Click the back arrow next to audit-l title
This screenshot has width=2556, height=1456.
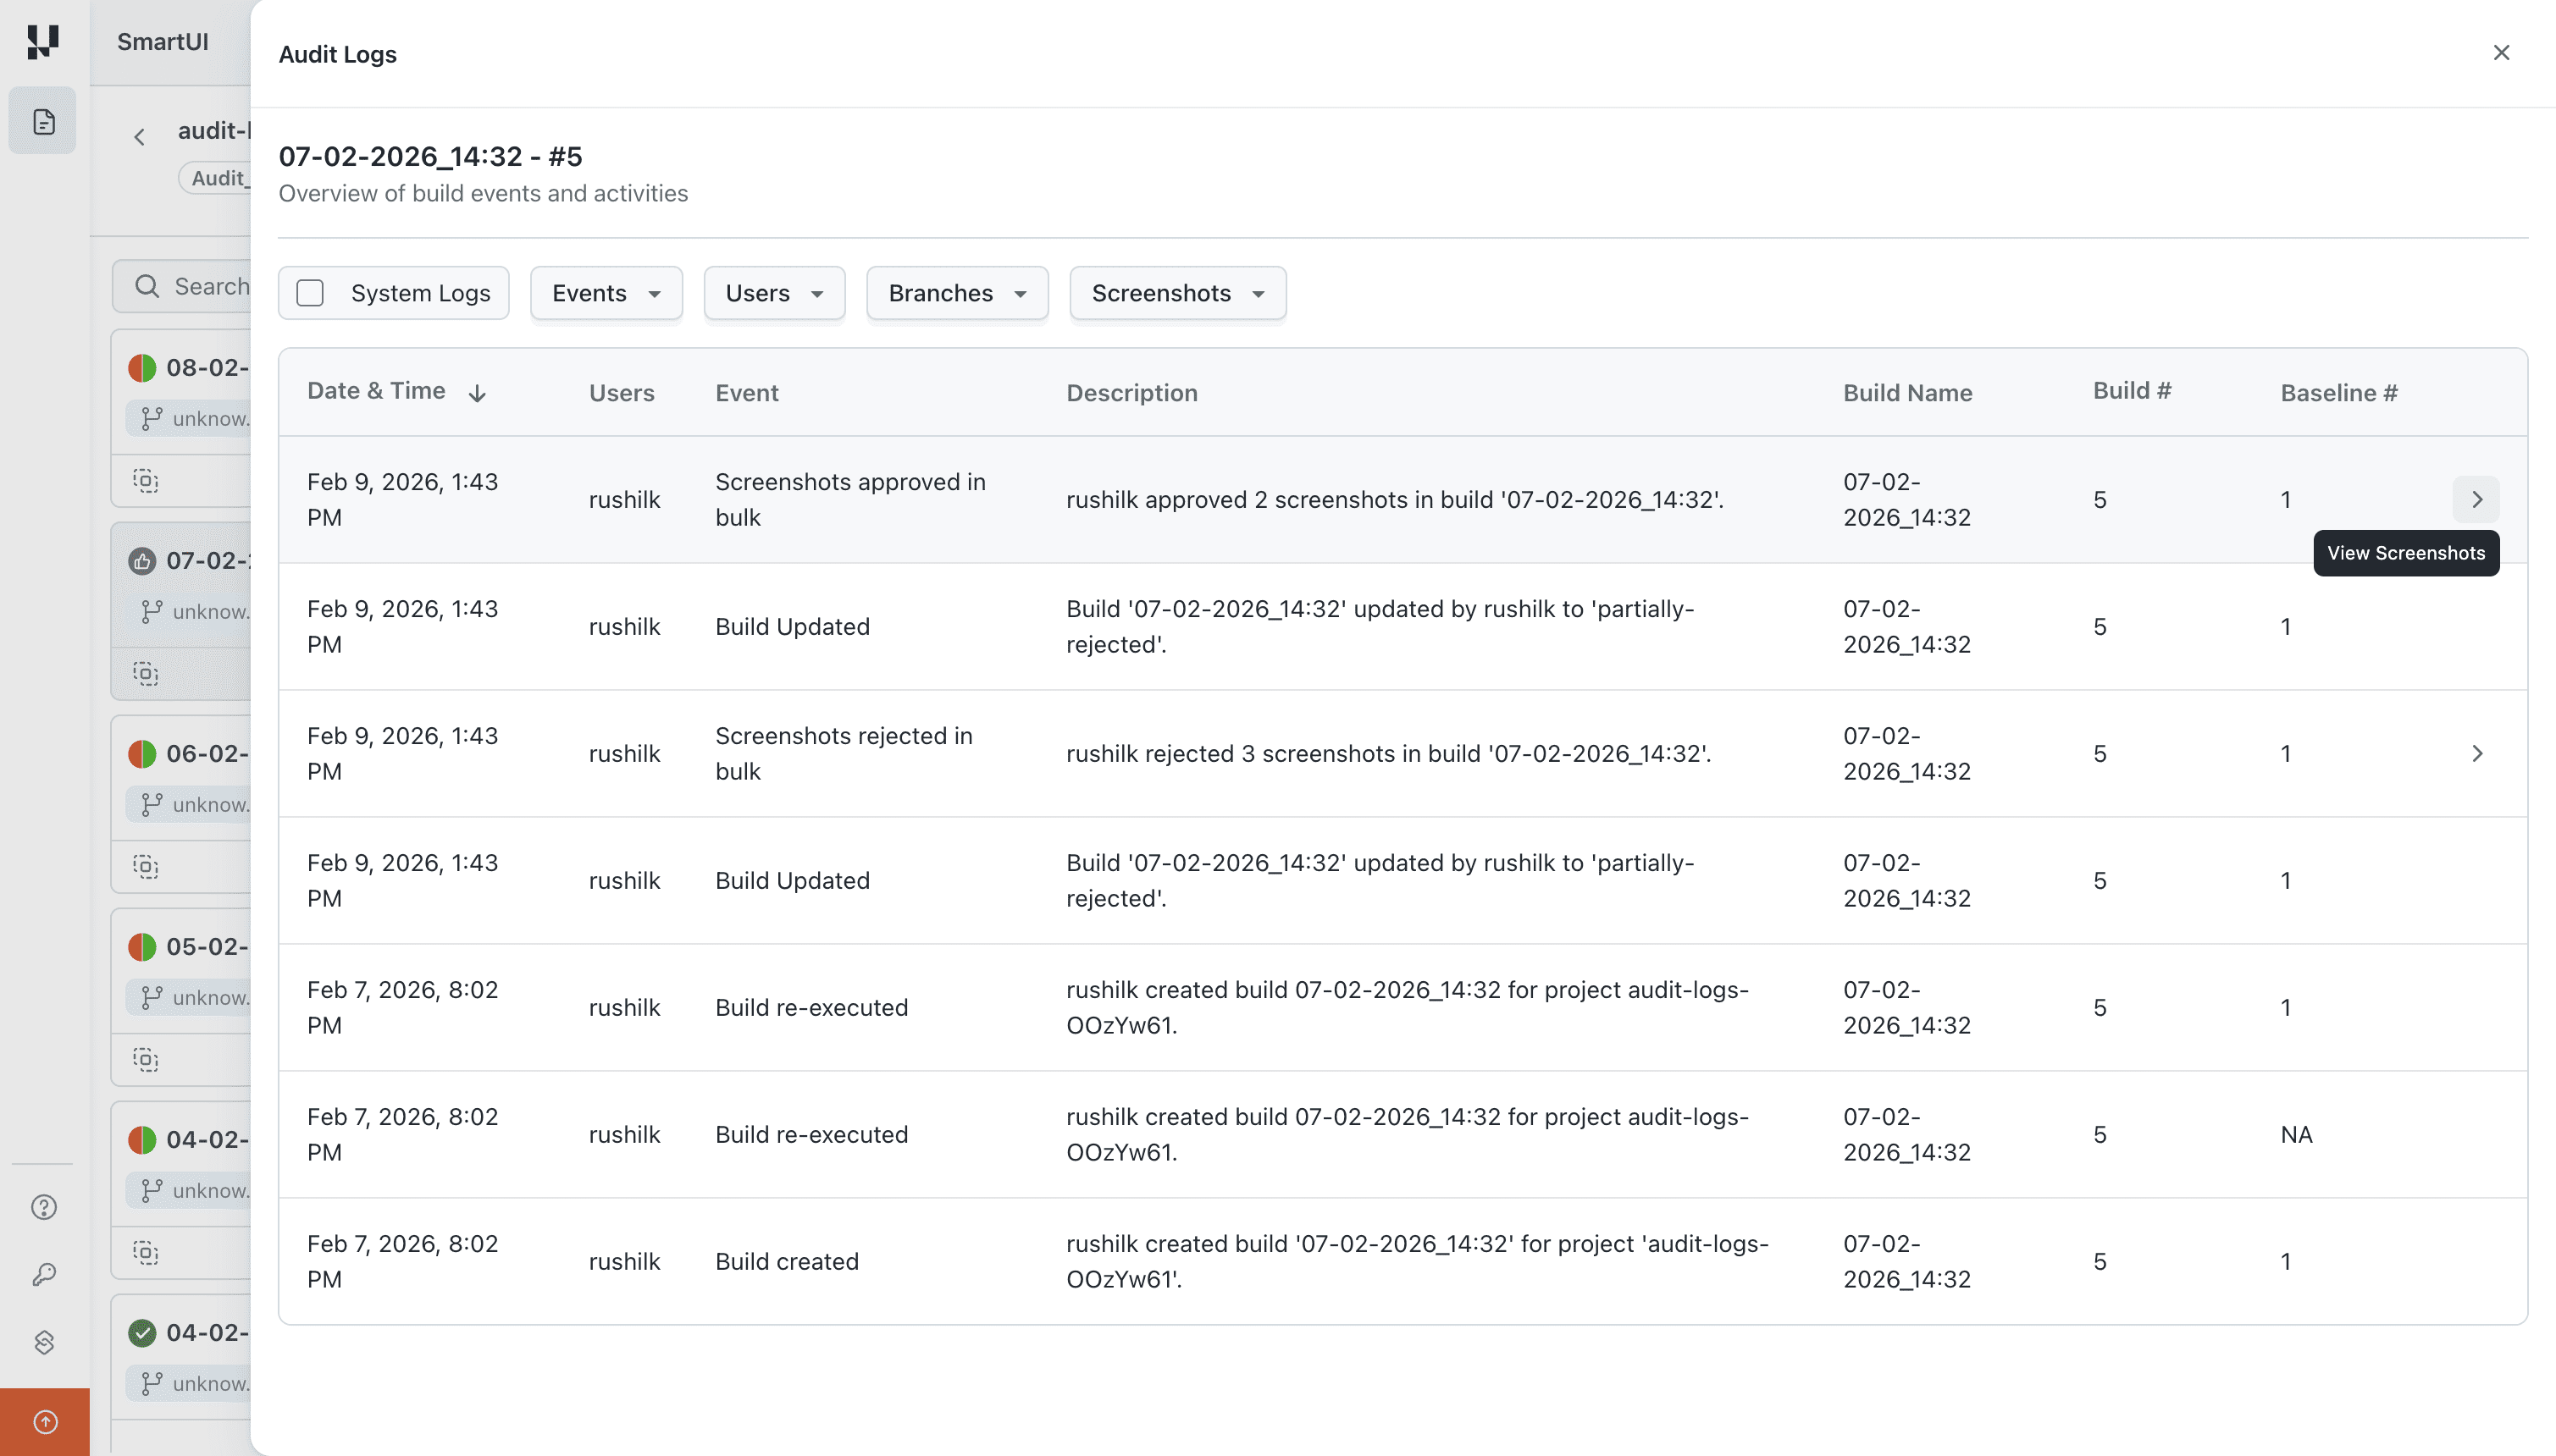click(x=139, y=136)
